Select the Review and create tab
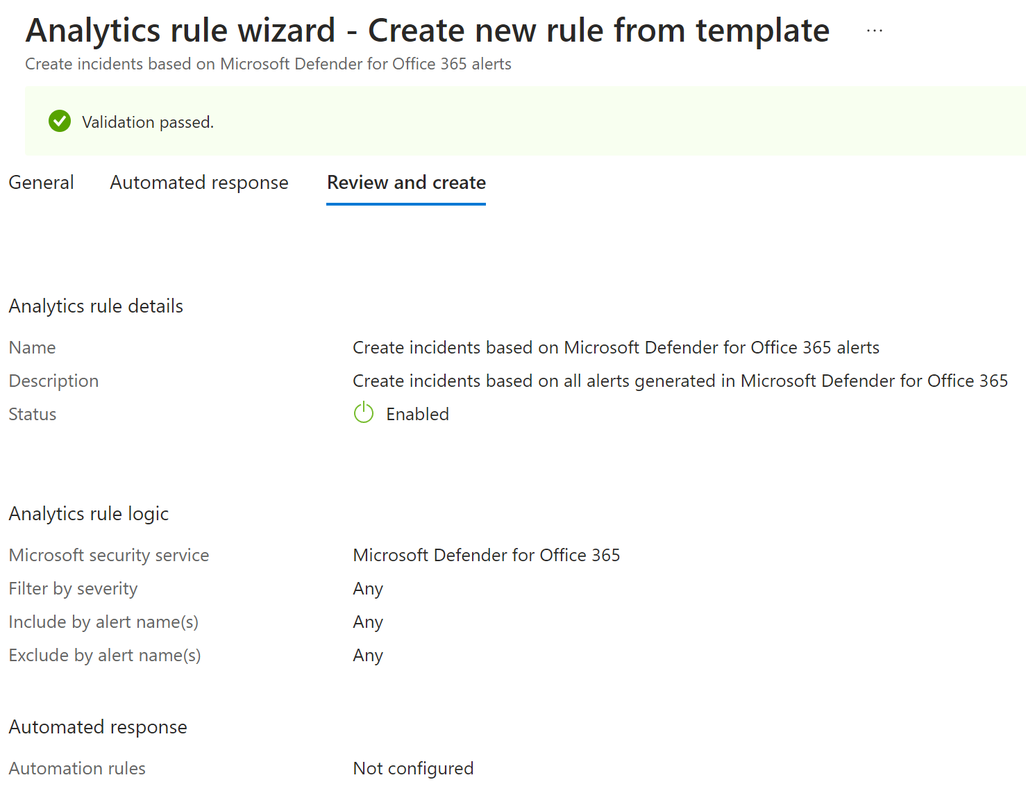The image size is (1026, 798). 406,183
